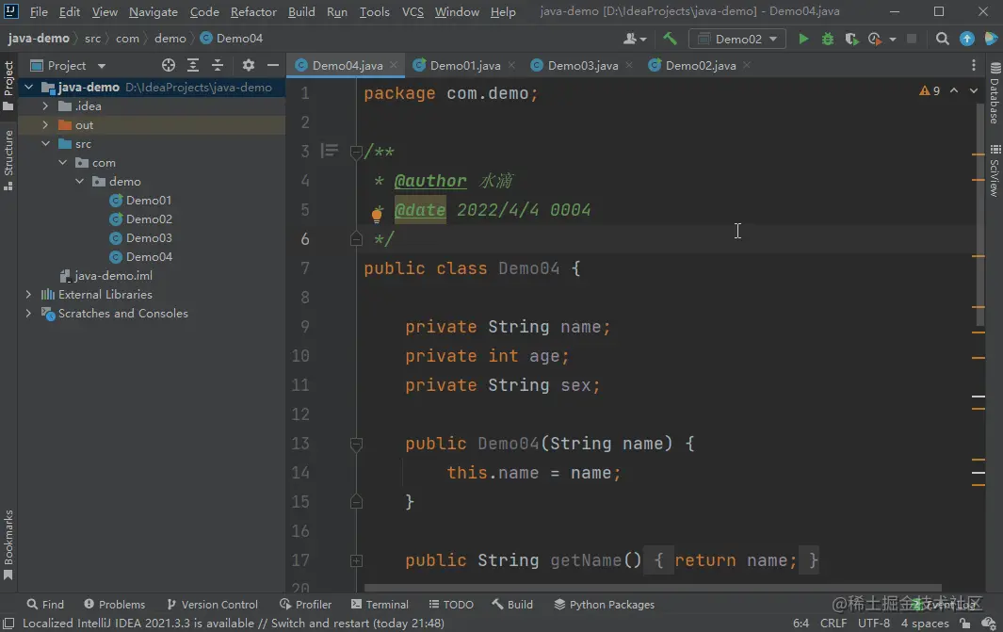
Task: Collapse All in Project panel
Action: point(218,65)
